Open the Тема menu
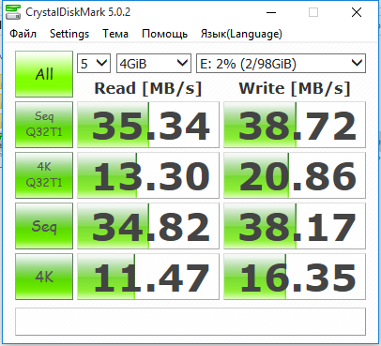Viewport: 381px width, 346px height. click(x=115, y=34)
